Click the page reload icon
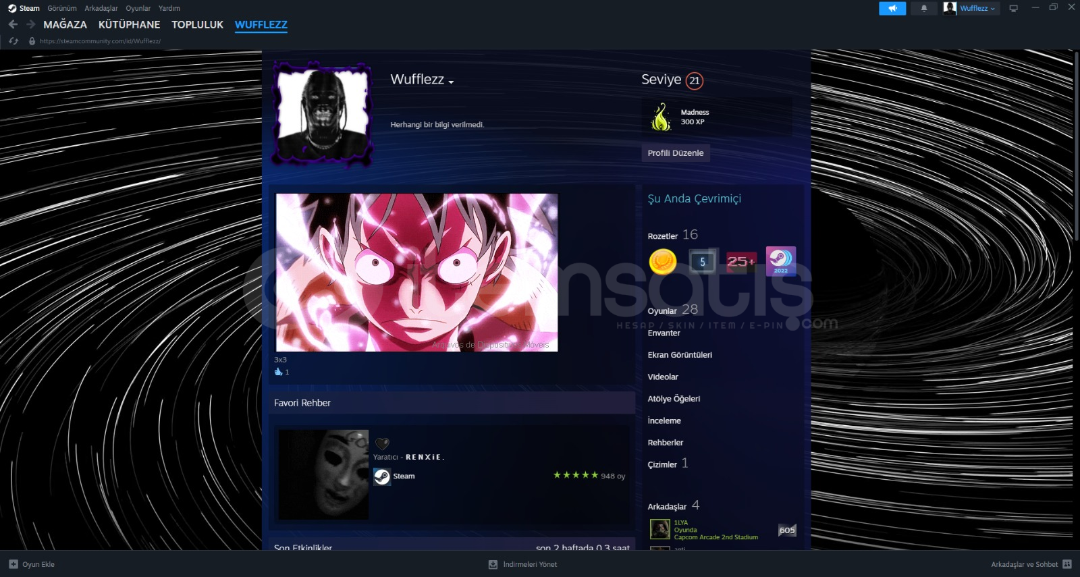The height and width of the screenshot is (577, 1080). tap(13, 41)
